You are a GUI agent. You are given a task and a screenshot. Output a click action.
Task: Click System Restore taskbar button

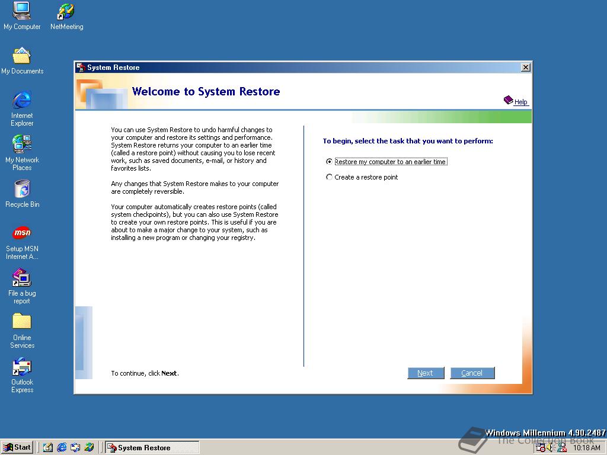(x=152, y=448)
